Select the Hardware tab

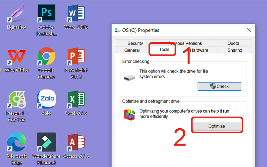coord(199,50)
